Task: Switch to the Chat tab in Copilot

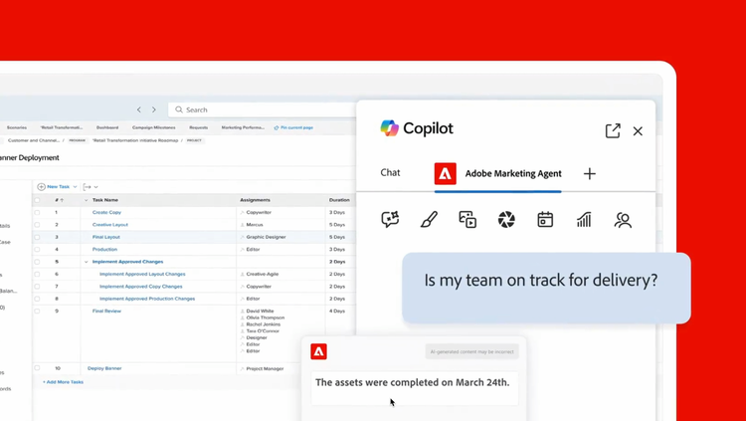Action: (390, 173)
